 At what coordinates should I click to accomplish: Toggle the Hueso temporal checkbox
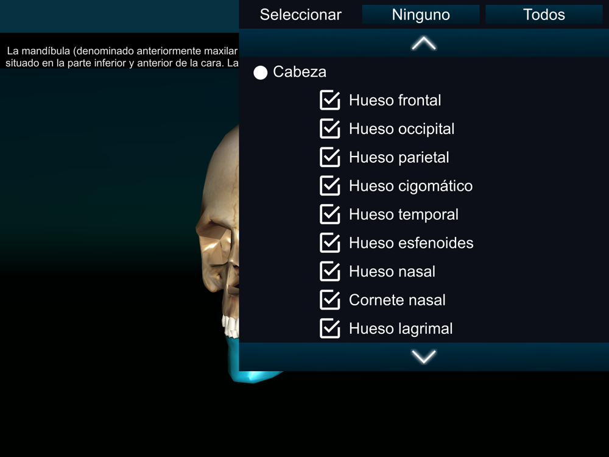(329, 214)
